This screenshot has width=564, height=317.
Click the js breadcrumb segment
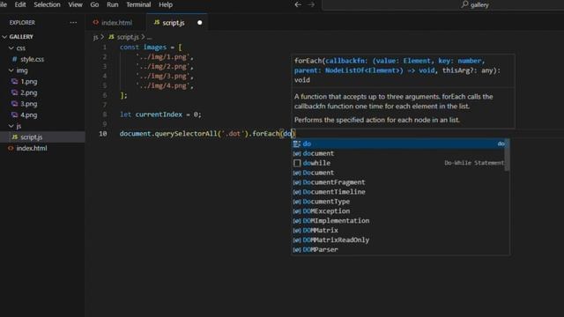point(95,37)
